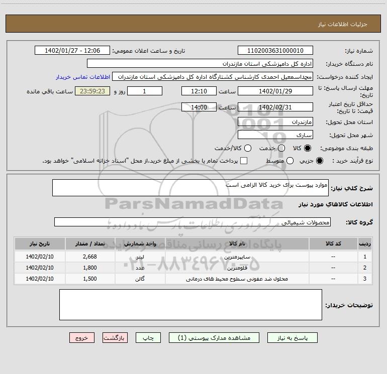This screenshot has height=374, width=387.
Task: Click the unit cell عدد
Action: pos(140,268)
